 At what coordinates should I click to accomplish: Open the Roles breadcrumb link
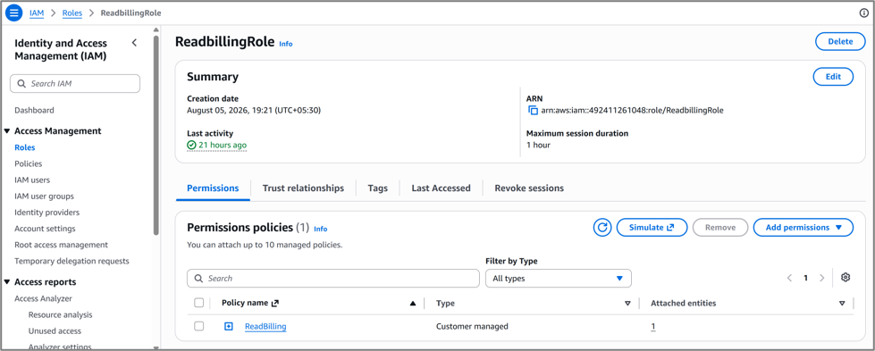coord(72,13)
